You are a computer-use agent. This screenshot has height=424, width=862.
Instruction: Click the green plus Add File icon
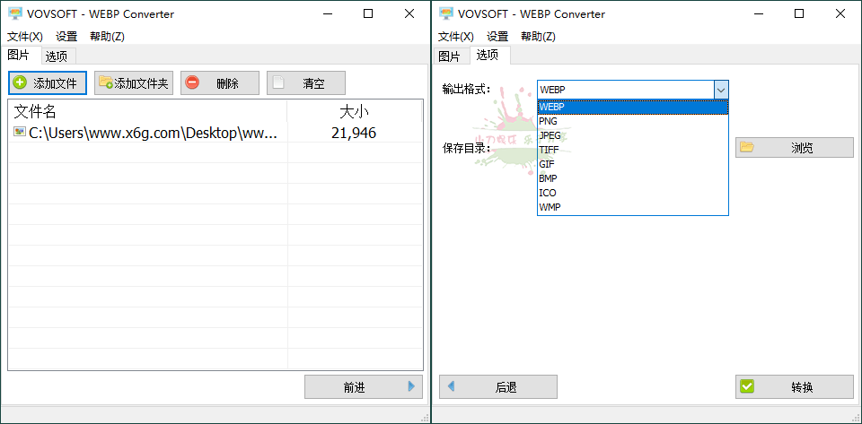[21, 83]
